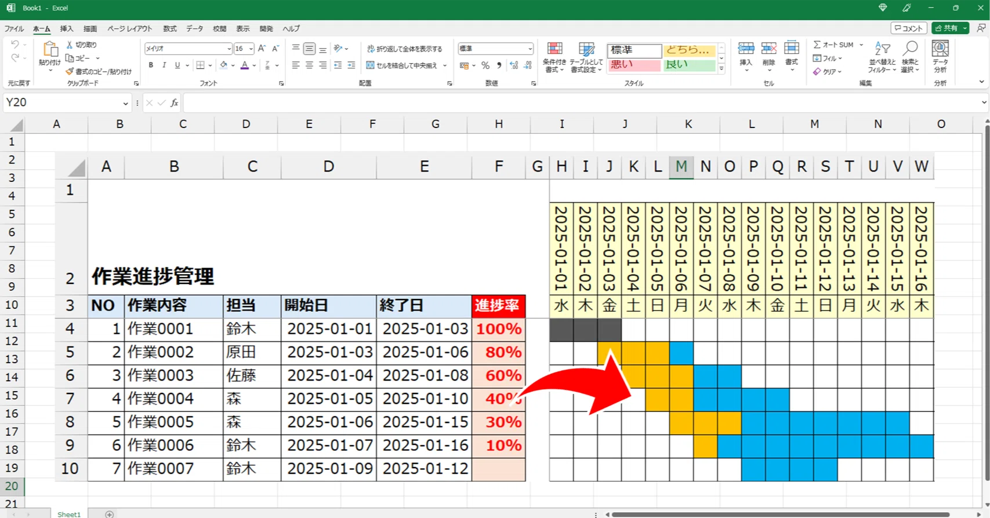Open the font size dropdown showing 16
990x518 pixels.
(x=251, y=49)
